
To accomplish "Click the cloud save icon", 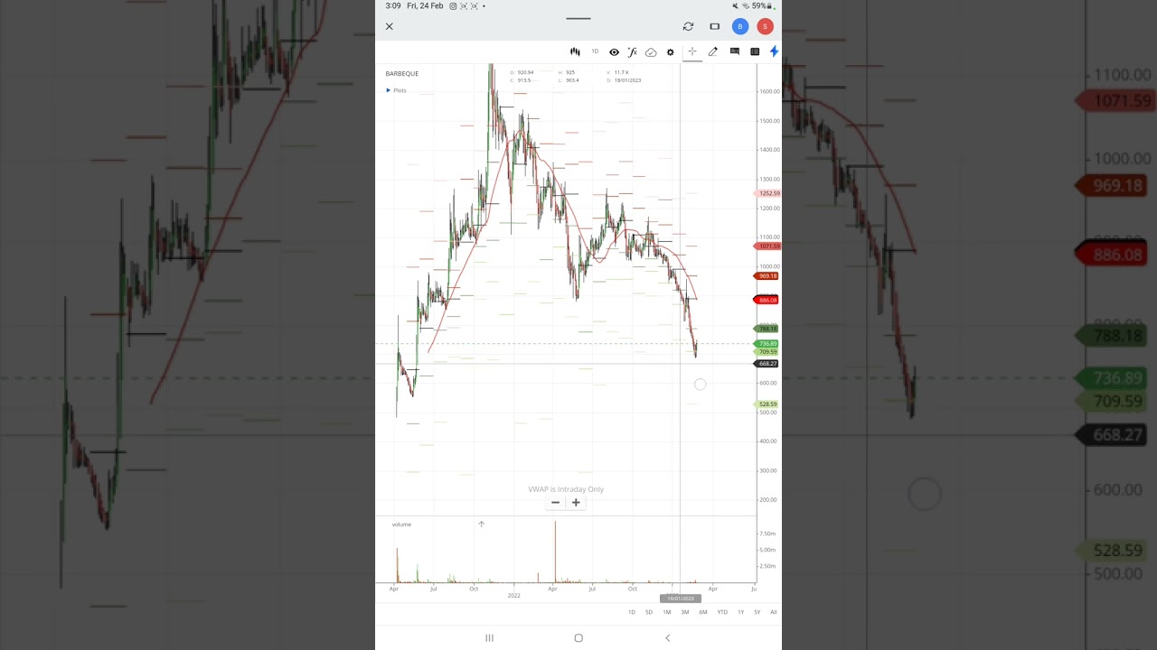I will (651, 51).
